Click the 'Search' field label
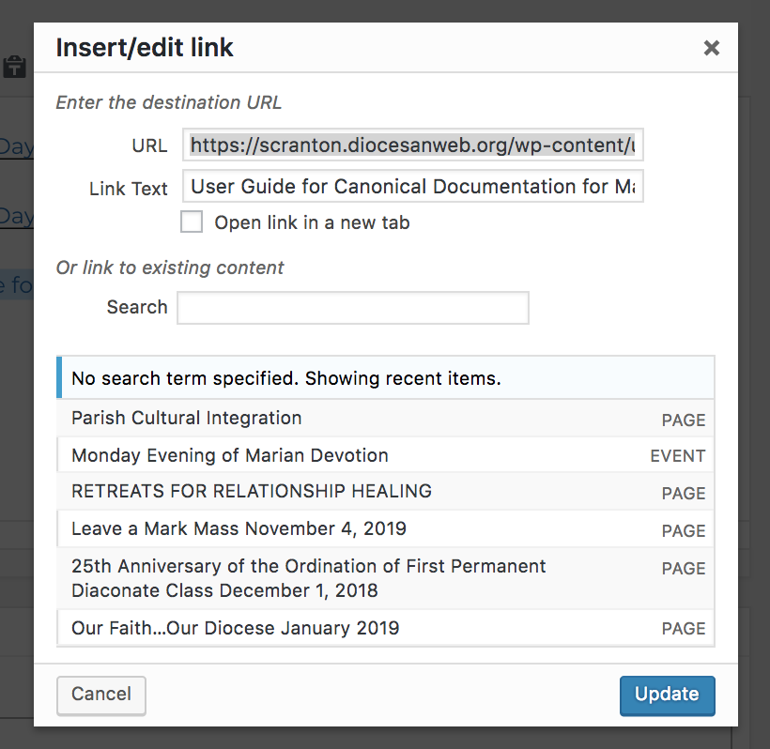This screenshot has width=770, height=749. click(x=137, y=307)
